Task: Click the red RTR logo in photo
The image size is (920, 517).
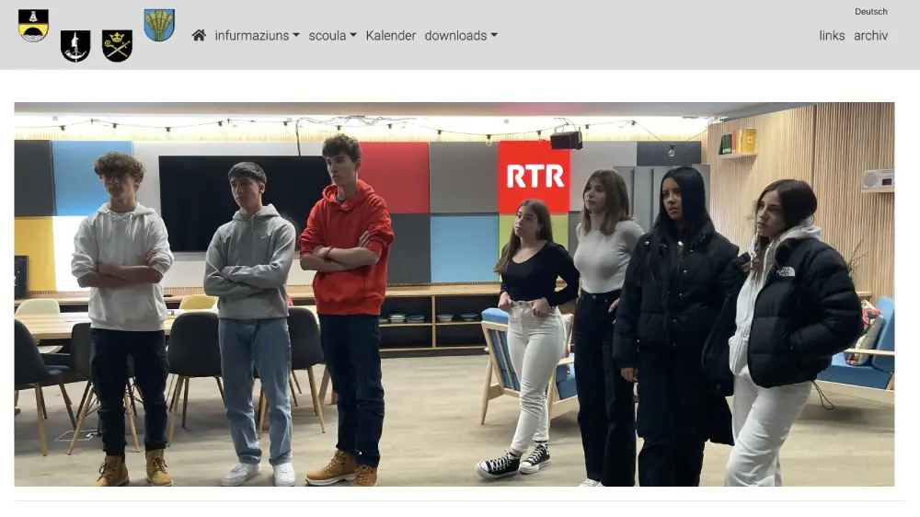Action: (x=535, y=176)
